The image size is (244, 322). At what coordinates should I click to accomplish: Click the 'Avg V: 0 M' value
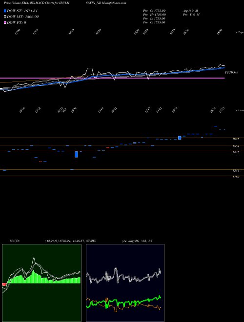pos(190,10)
